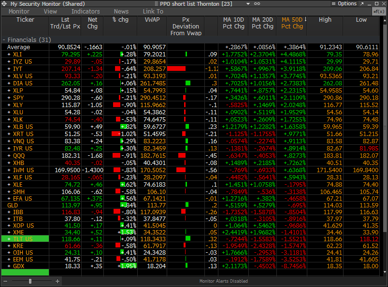Click the =f(x) formula button
The width and height of the screenshot is (388, 287).
[x=379, y=12]
